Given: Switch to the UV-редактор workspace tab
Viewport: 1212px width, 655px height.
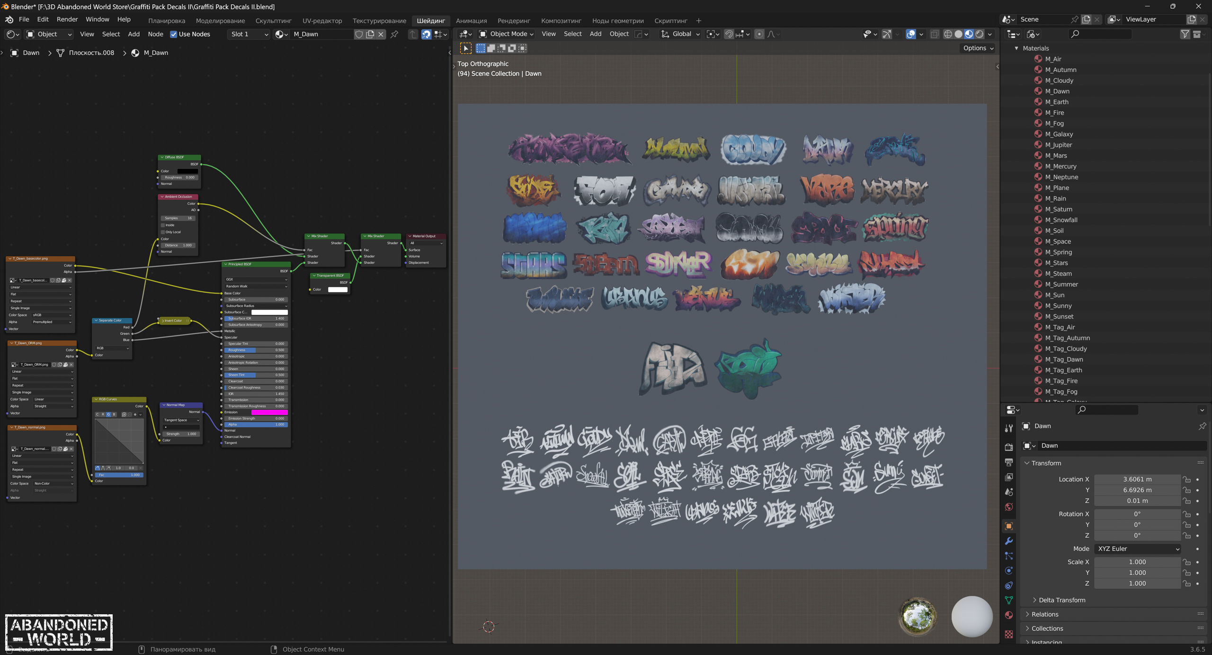Looking at the screenshot, I should tap(322, 21).
